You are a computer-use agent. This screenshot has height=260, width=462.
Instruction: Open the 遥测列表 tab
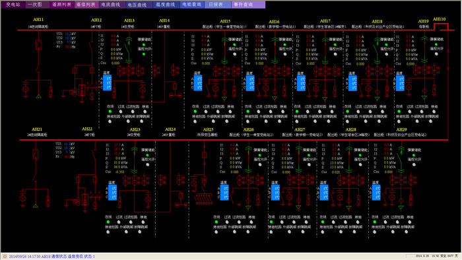coord(62,5)
